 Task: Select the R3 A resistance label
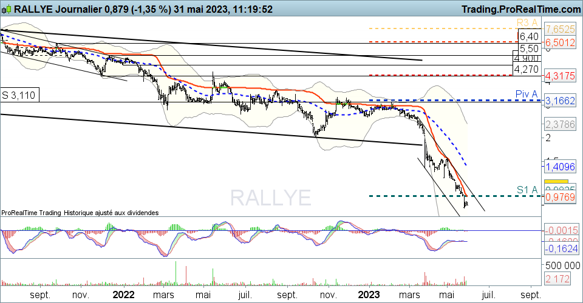(x=527, y=22)
